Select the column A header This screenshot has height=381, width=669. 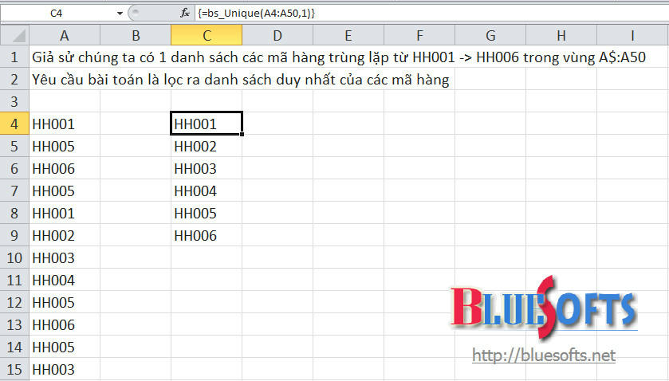[x=64, y=36]
